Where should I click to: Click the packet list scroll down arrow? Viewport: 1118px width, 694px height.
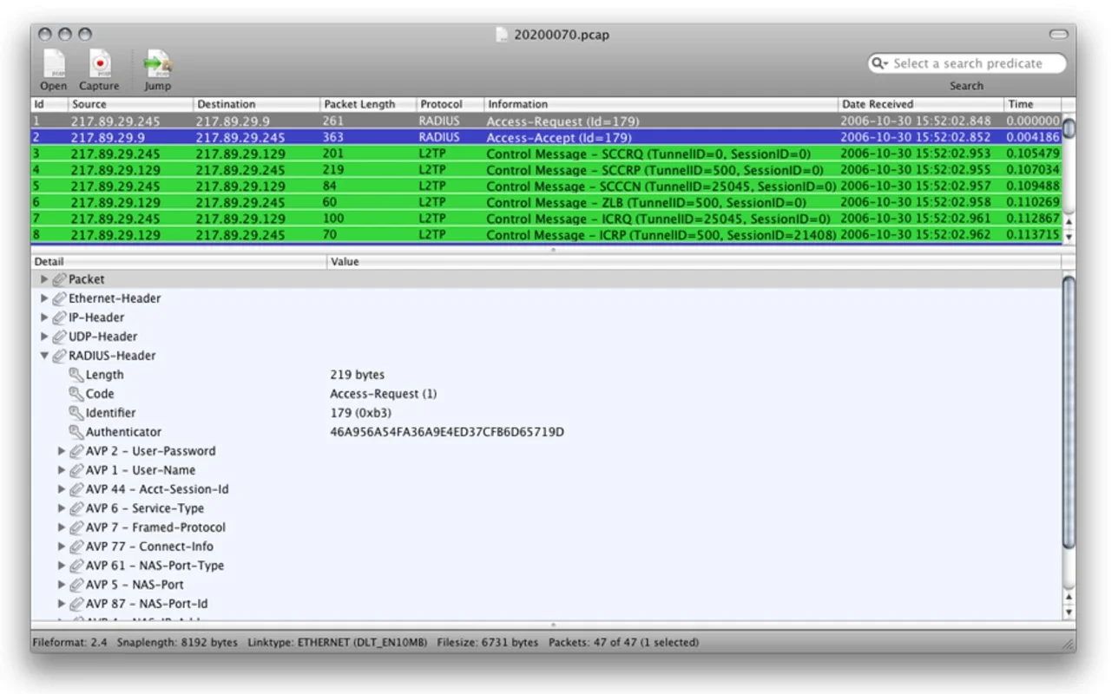[1069, 237]
